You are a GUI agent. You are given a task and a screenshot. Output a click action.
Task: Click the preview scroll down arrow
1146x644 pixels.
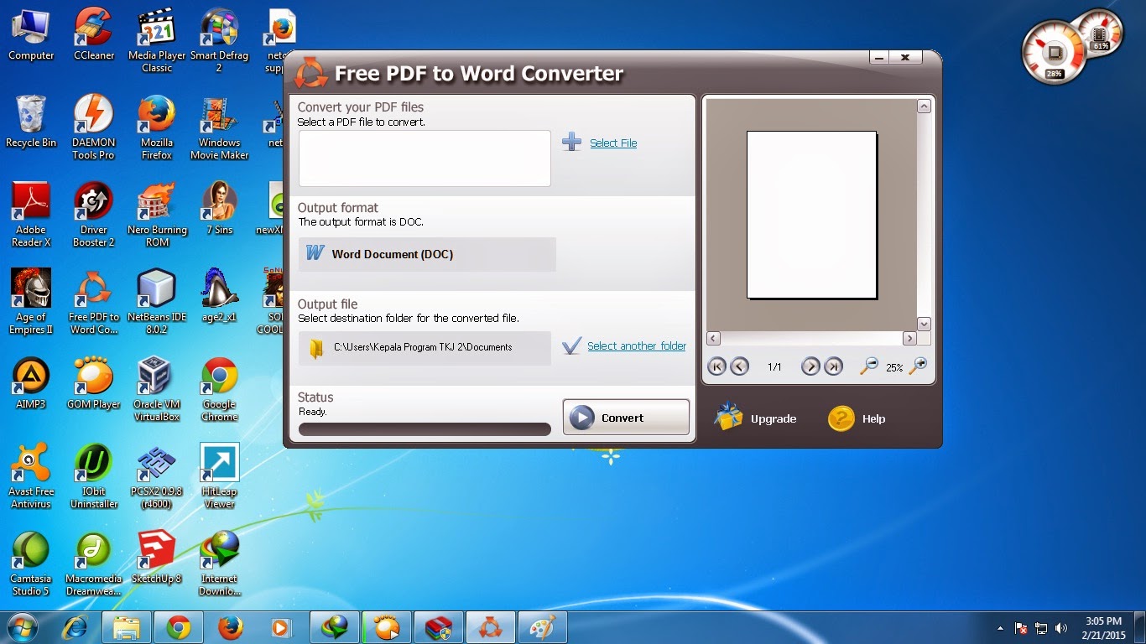(x=924, y=324)
